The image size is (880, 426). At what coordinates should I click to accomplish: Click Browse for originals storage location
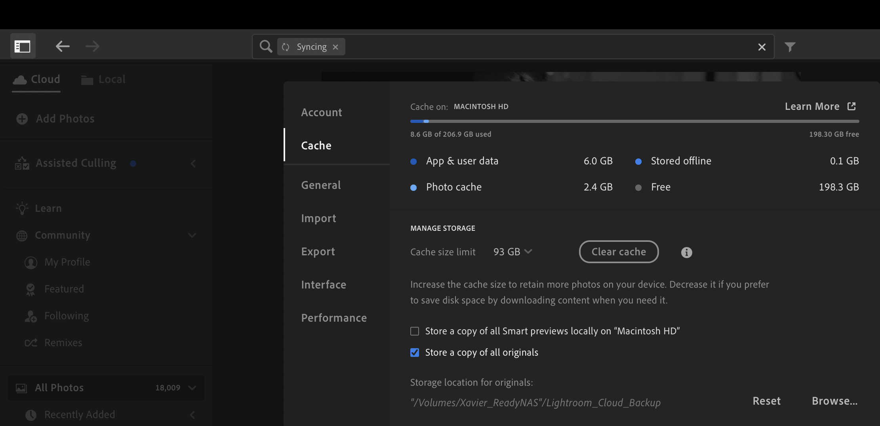point(834,401)
